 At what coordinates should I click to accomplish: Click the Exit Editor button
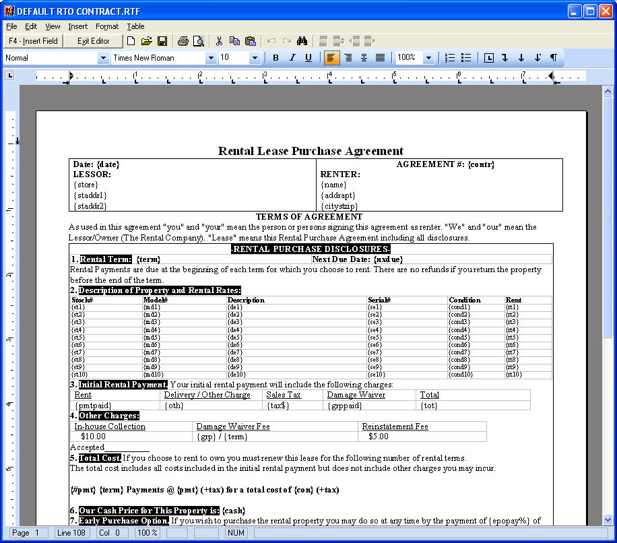pos(93,41)
